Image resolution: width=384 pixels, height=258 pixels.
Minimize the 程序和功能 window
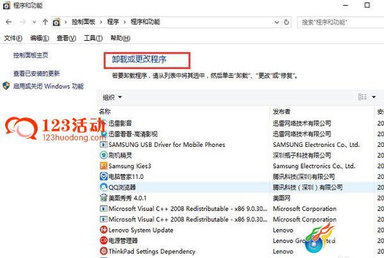(x=346, y=5)
